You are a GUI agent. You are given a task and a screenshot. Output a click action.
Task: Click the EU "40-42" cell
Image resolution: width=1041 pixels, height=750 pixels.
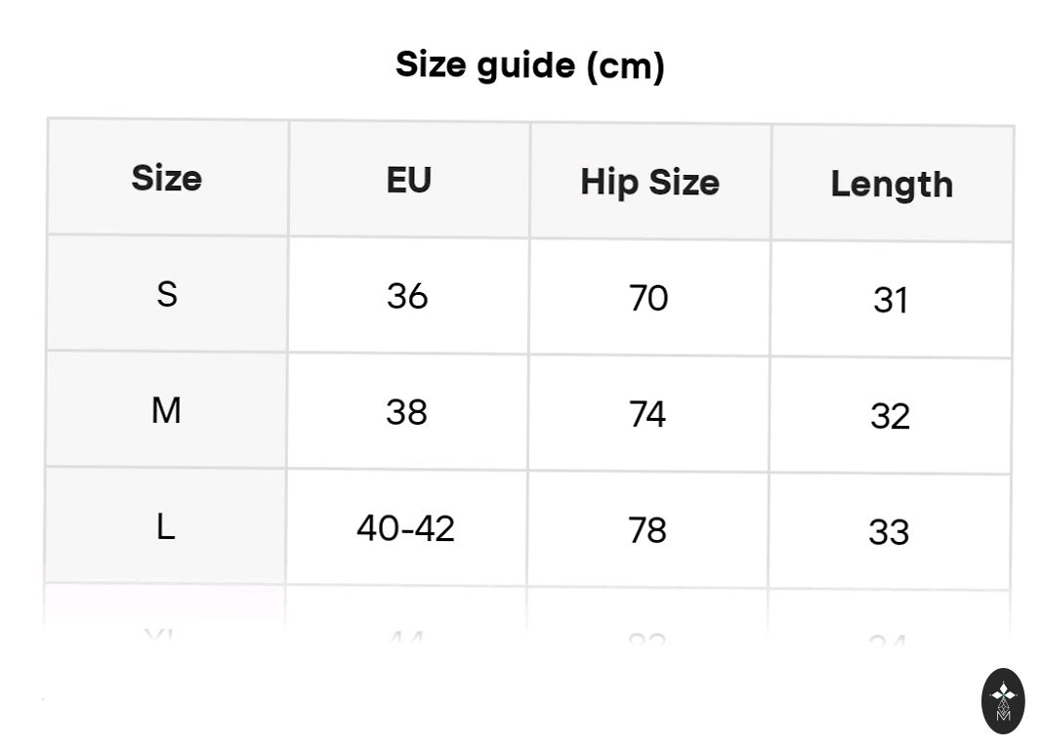click(405, 528)
